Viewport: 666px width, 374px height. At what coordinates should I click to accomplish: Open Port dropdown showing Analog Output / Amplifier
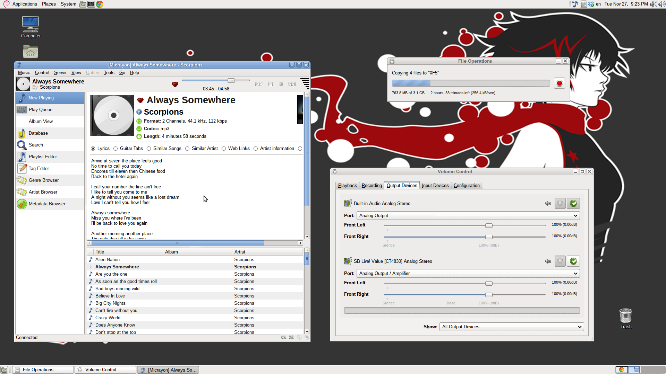click(x=468, y=274)
